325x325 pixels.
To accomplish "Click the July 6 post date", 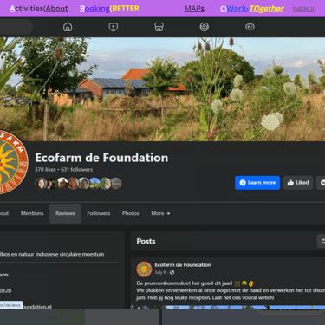I will click(160, 272).
